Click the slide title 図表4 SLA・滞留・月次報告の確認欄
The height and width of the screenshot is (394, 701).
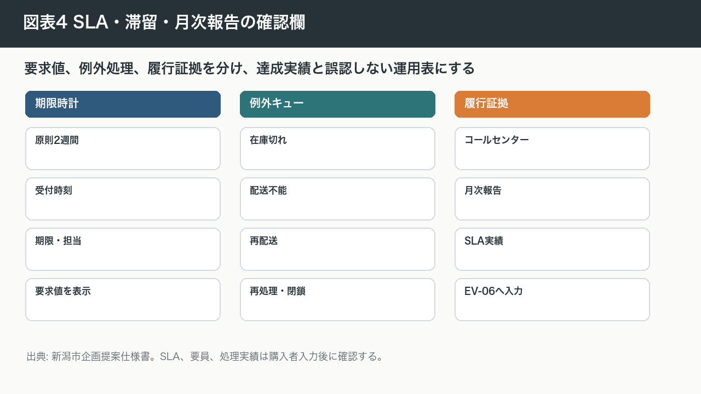(x=164, y=22)
